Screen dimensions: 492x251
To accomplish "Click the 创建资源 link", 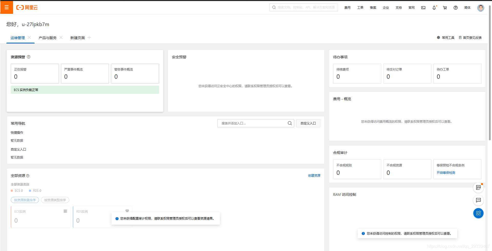I will coord(314,176).
